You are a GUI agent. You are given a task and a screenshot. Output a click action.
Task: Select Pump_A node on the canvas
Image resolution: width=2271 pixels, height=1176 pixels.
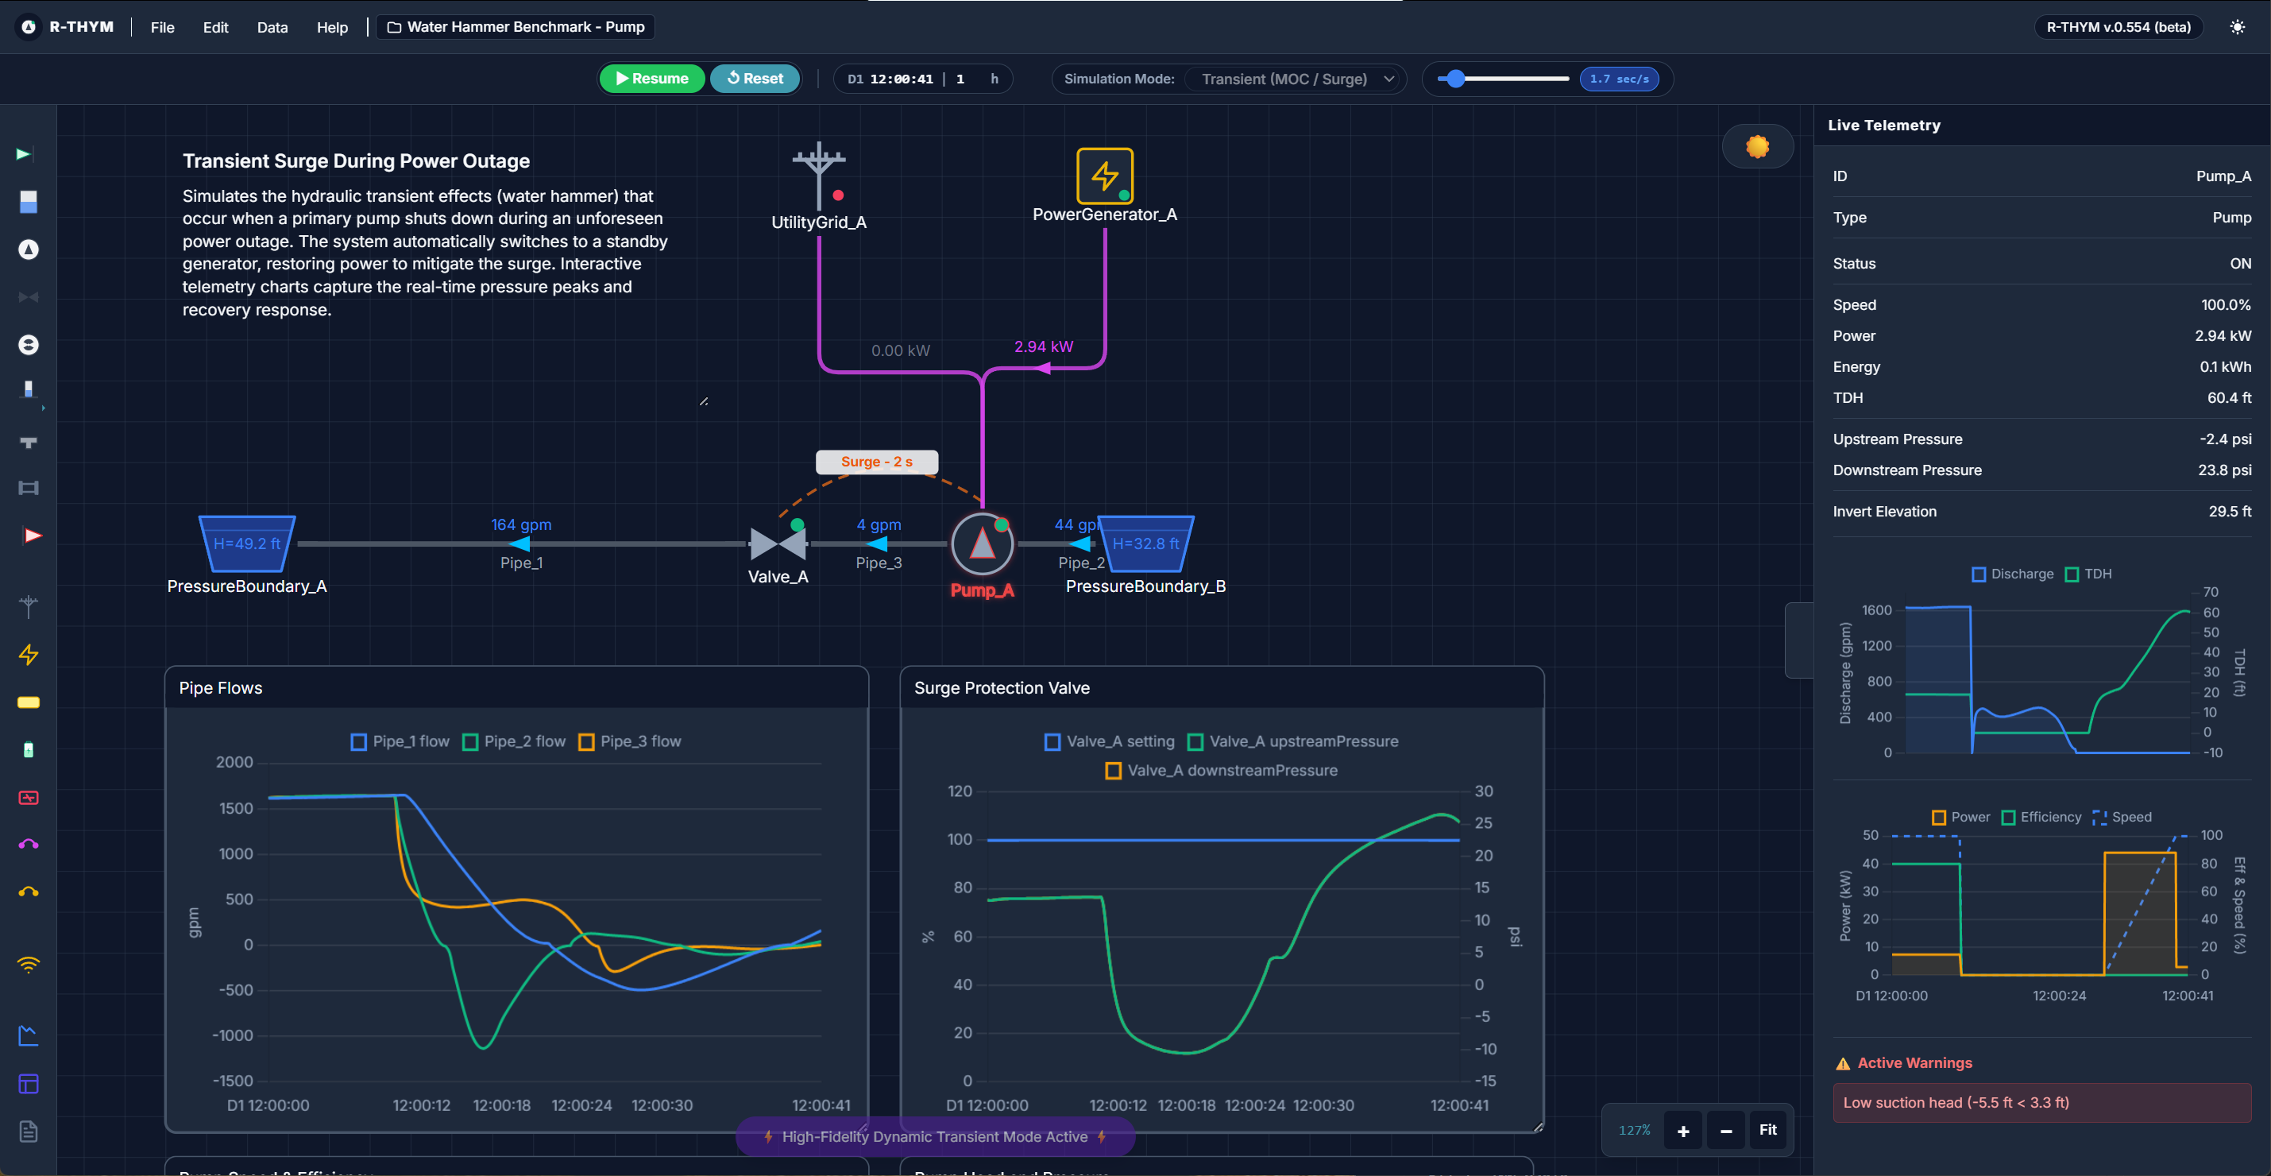pos(982,545)
